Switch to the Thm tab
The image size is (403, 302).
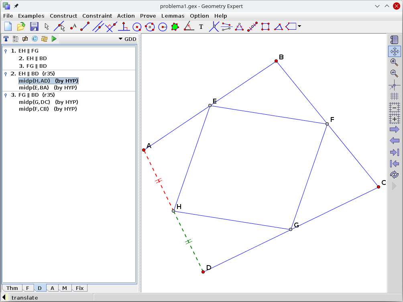(x=12, y=288)
